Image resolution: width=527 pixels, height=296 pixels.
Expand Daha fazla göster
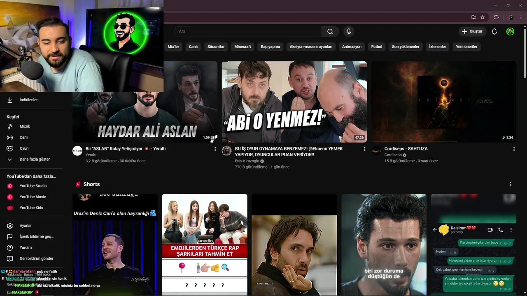34,160
